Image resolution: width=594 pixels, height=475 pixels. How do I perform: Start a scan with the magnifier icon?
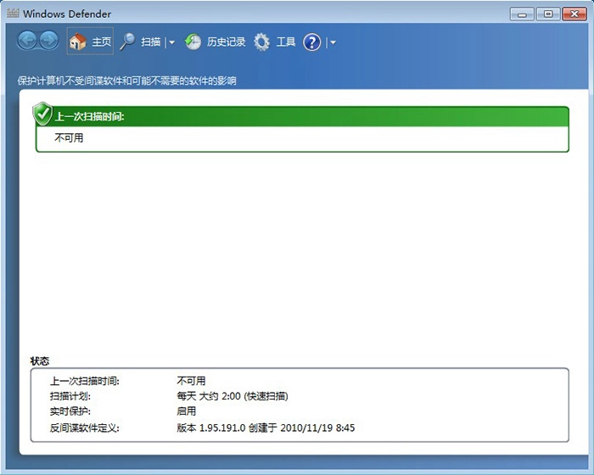point(127,42)
